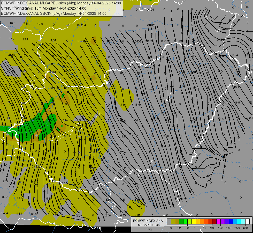Select the magenta swatch in the legend
The image size is (253, 233).
click(218, 221)
